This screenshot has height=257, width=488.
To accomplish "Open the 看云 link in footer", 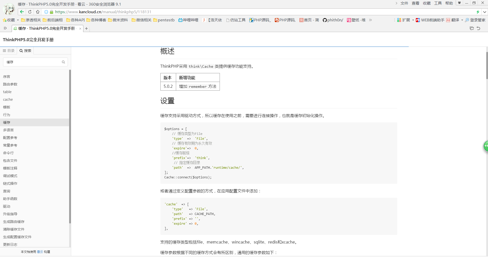I will pyautogui.click(x=40, y=252).
